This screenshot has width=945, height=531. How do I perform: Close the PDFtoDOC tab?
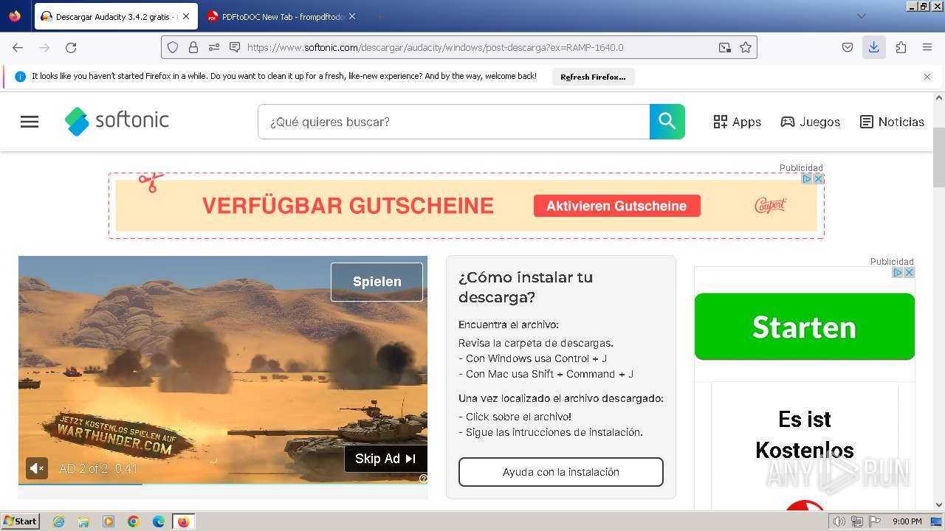point(351,16)
